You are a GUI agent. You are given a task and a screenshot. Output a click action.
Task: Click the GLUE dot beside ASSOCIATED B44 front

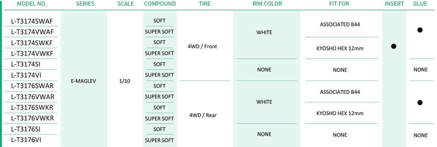420,30
